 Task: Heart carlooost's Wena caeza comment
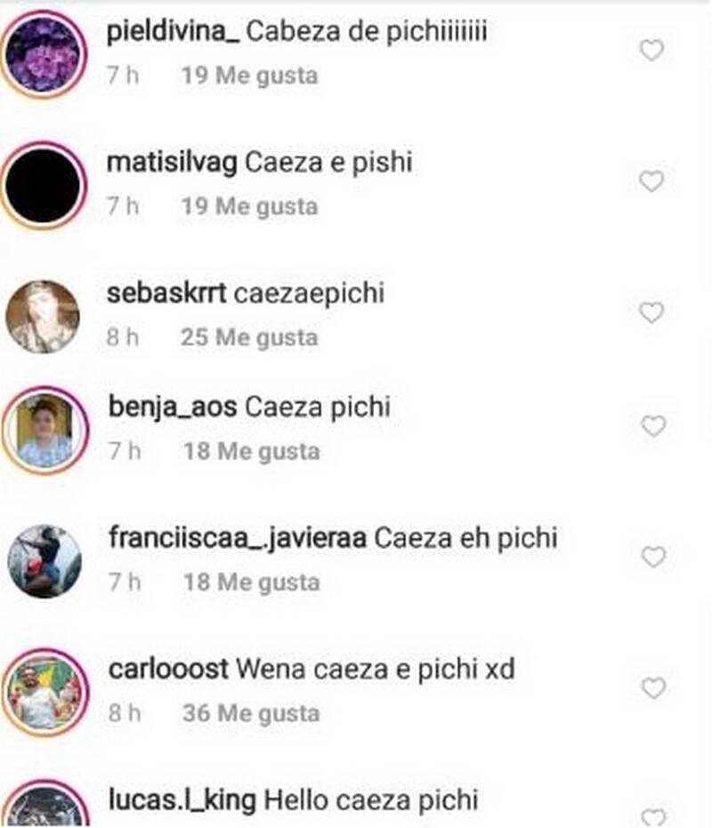click(653, 688)
